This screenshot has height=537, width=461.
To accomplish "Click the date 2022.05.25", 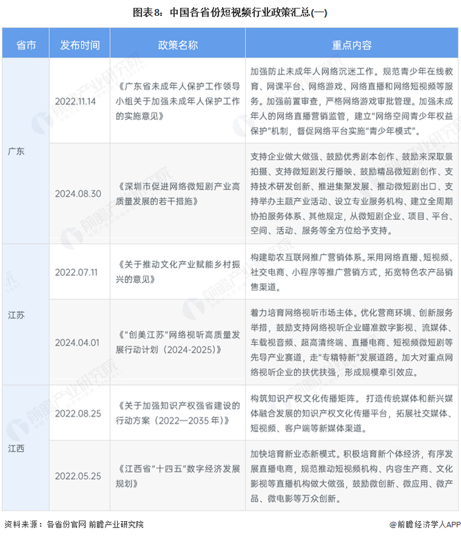I will [78, 476].
